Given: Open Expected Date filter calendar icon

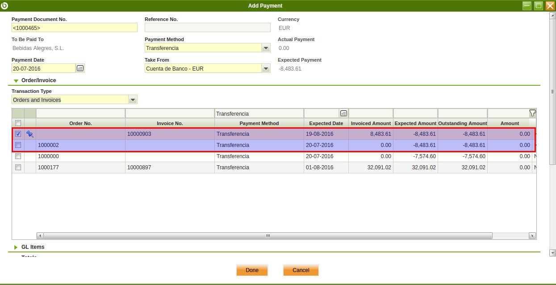Looking at the screenshot, I should pyautogui.click(x=343, y=113).
